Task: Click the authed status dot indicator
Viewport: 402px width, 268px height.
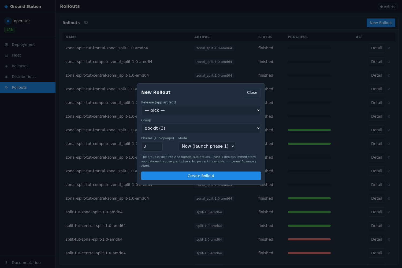Action: point(382,6)
